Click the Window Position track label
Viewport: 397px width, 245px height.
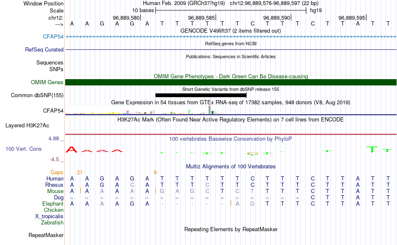tap(43, 3)
